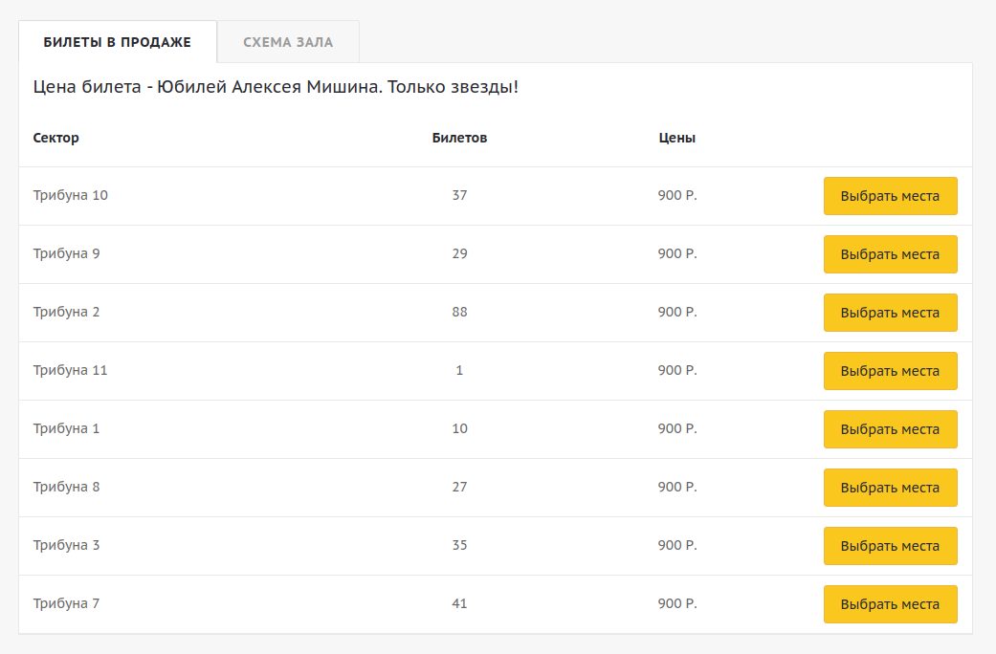Click Выбрать места in Трибуна 3 row
The height and width of the screenshot is (654, 996).
pyautogui.click(x=890, y=546)
